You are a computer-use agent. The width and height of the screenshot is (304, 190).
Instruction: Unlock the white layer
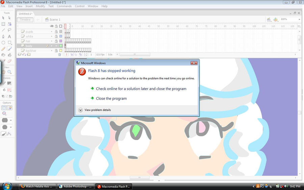click(x=56, y=36)
